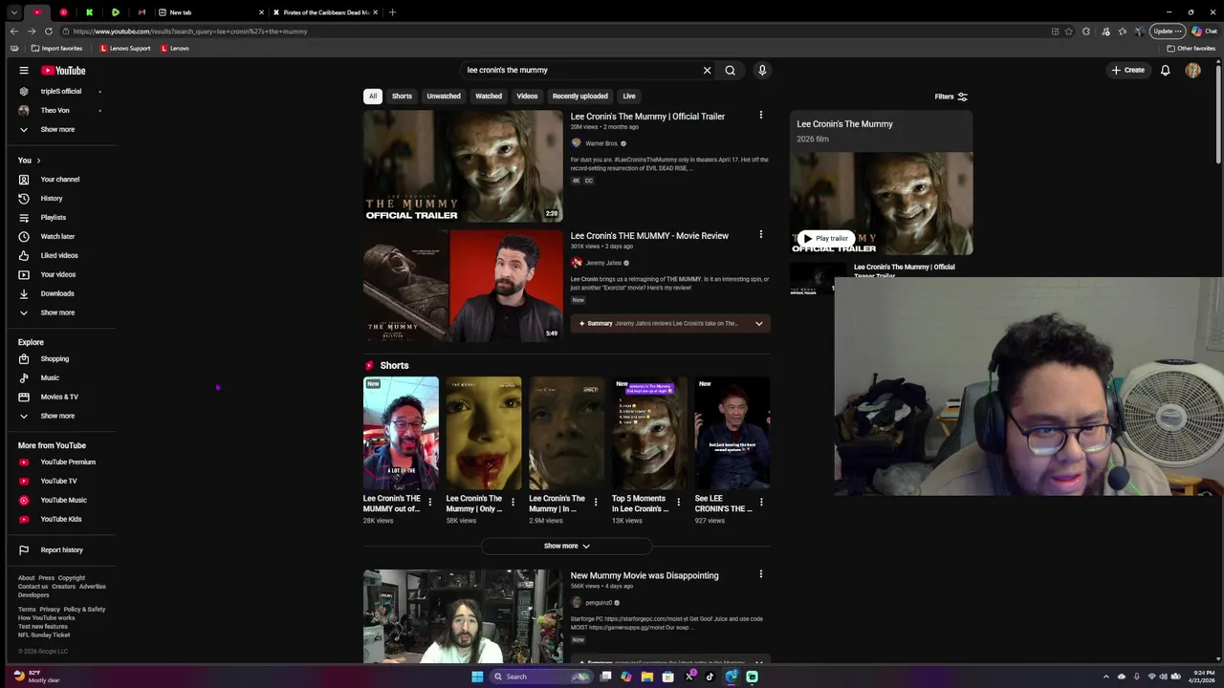This screenshot has height=688, width=1224.
Task: Switch to Pirates of the Caribbean tab
Action: click(x=325, y=12)
